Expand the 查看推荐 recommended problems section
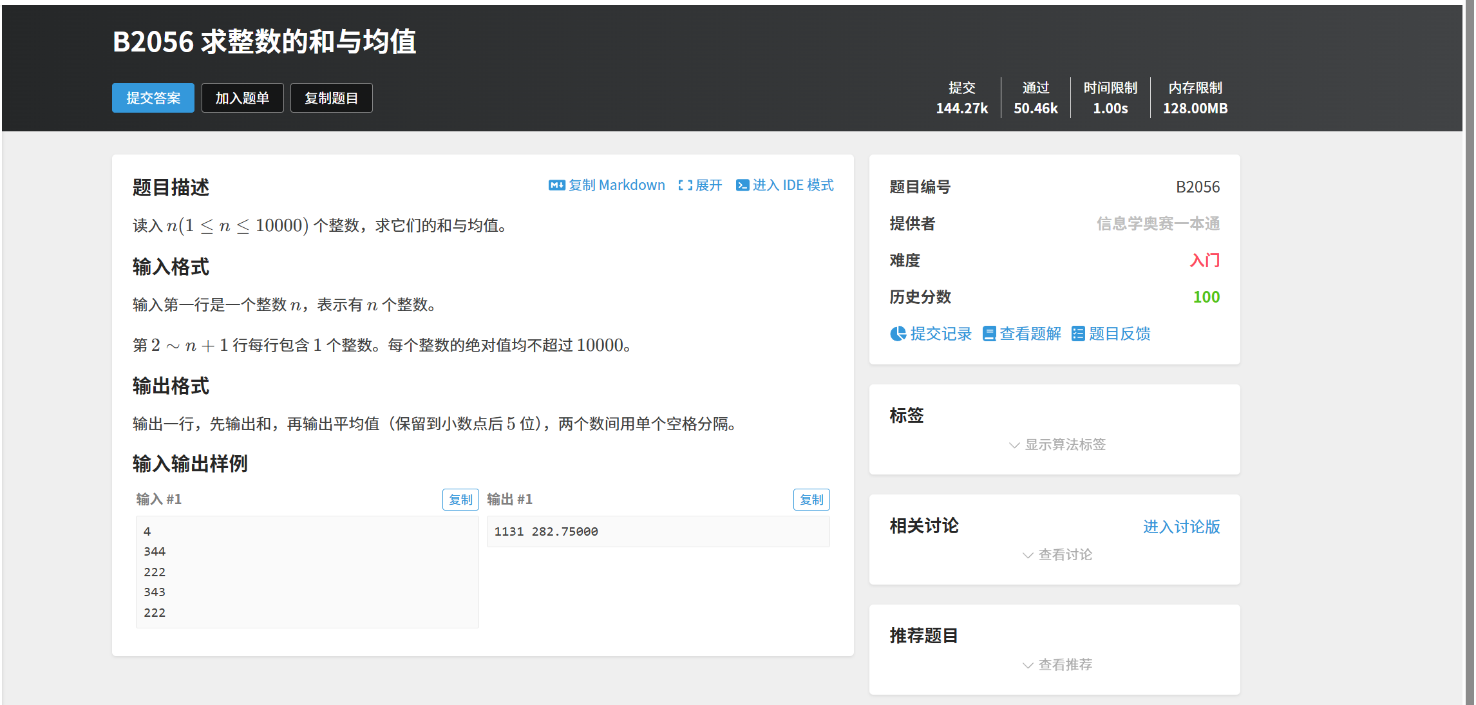Image resolution: width=1476 pixels, height=705 pixels. pyautogui.click(x=1057, y=665)
